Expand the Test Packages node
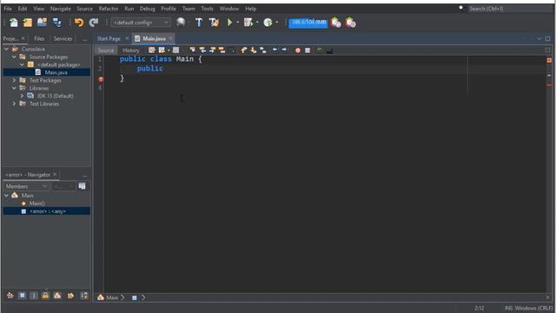This screenshot has width=556, height=313. [14, 80]
